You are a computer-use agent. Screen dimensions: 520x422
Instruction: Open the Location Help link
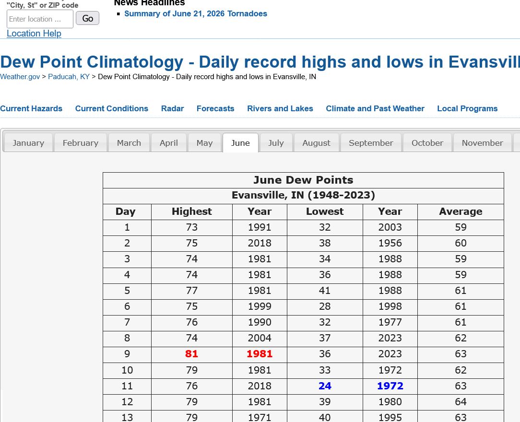coord(34,34)
